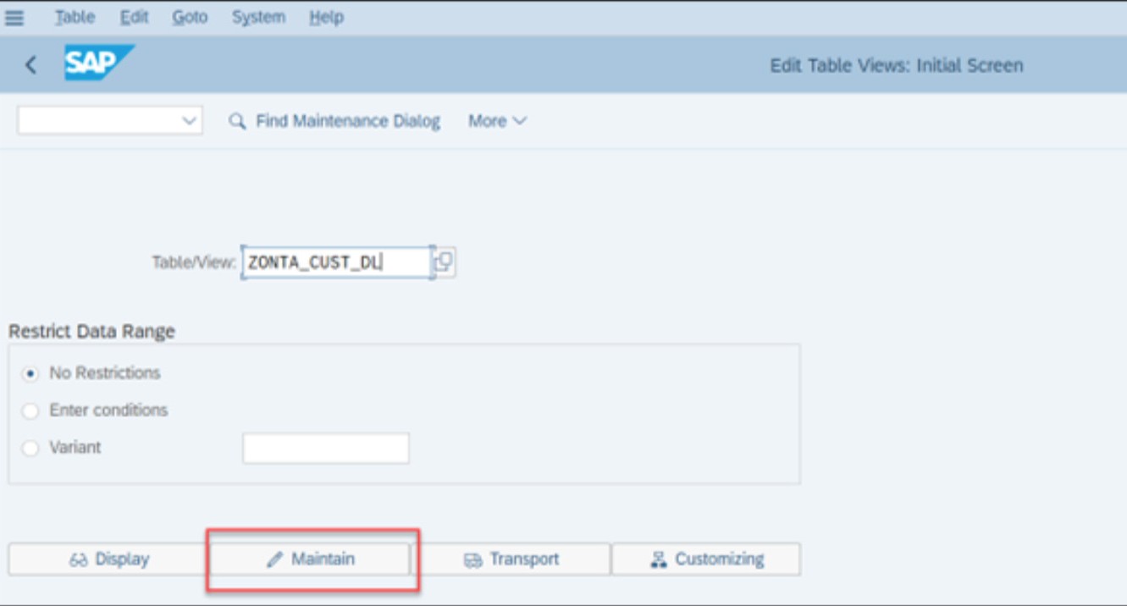Click the SAP logo
Viewport: 1127px width, 606px height.
pos(99,63)
